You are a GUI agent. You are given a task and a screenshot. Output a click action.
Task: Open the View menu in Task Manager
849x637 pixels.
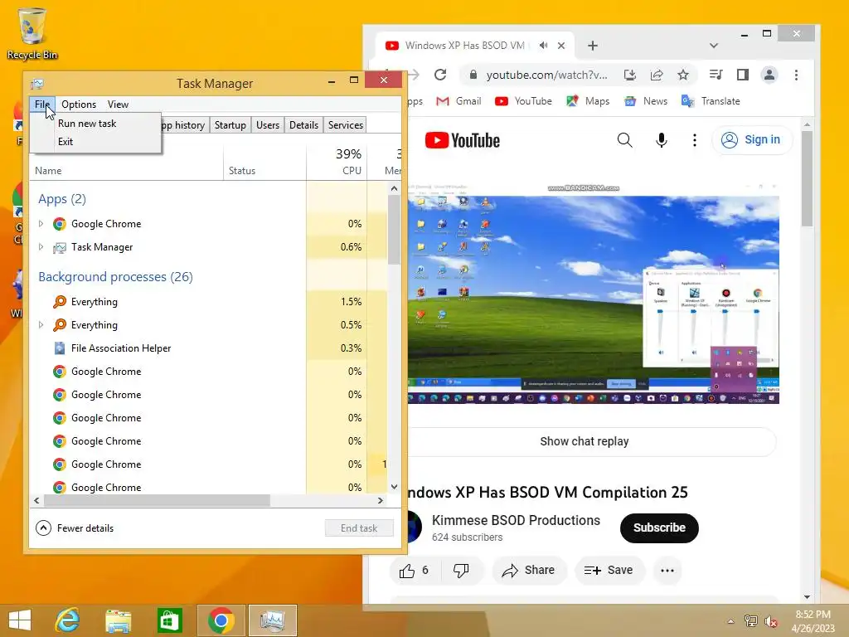[x=118, y=105]
